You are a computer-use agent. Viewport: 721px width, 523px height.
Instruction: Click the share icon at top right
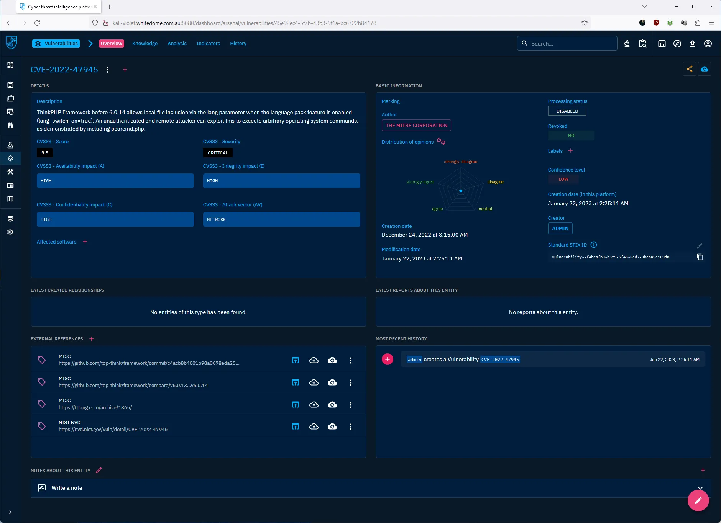(690, 69)
